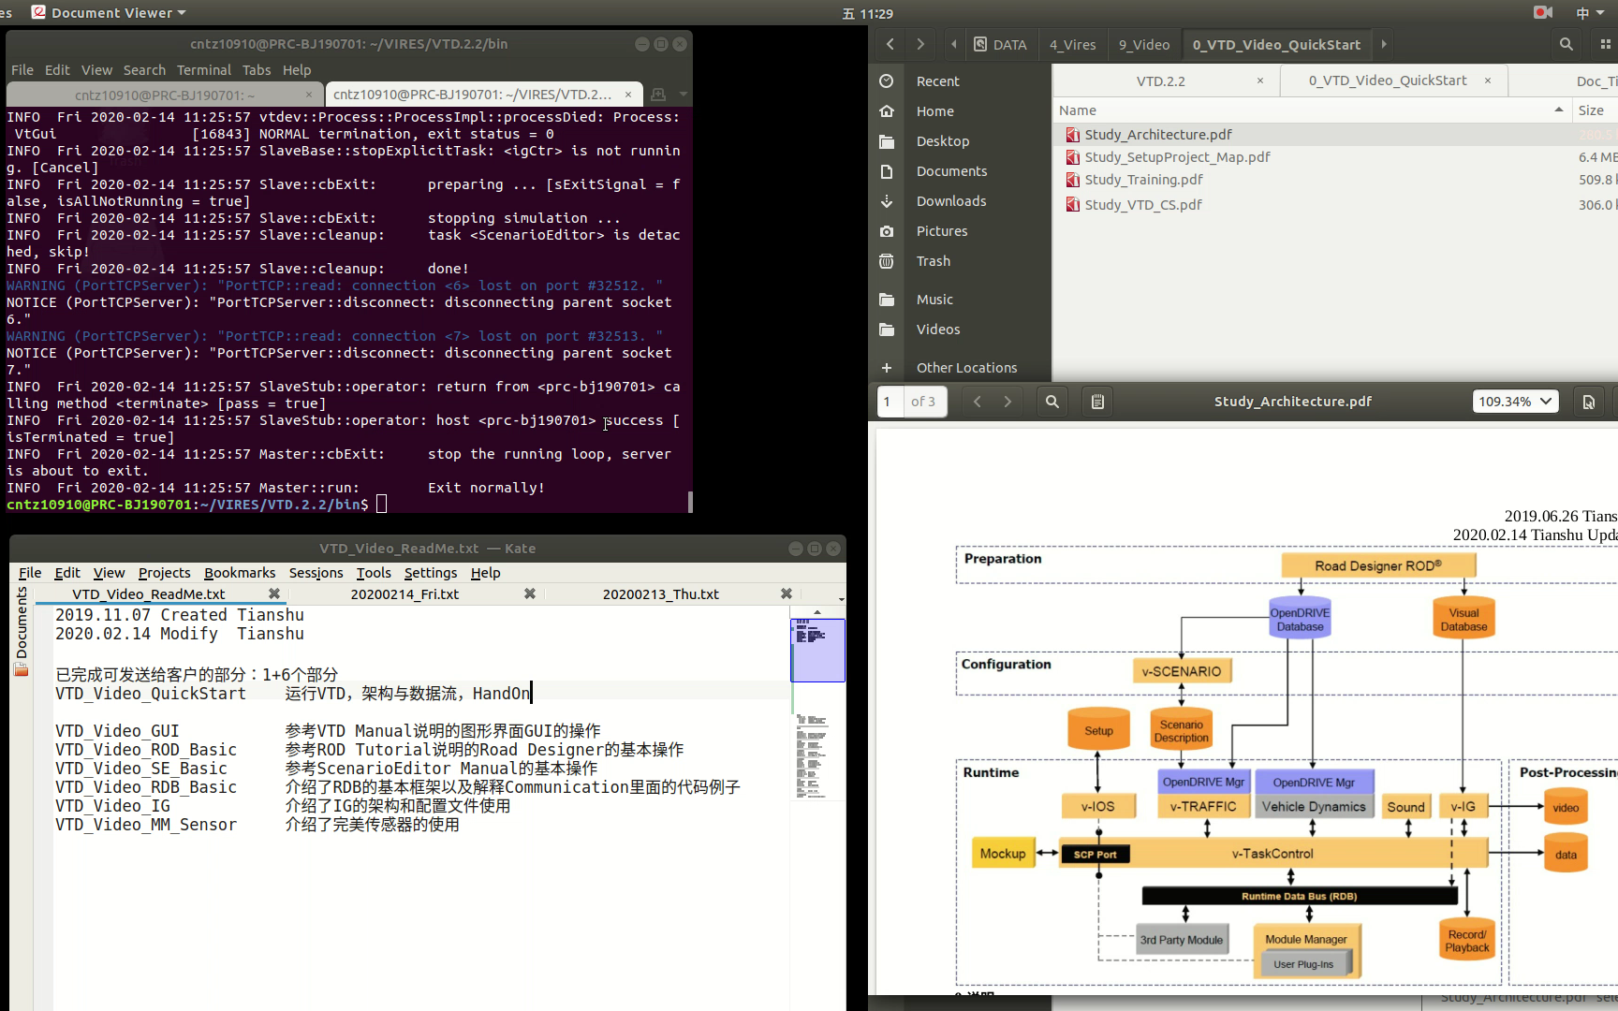Open document viewer file options icon
The width and height of the screenshot is (1618, 1011).
(1588, 402)
